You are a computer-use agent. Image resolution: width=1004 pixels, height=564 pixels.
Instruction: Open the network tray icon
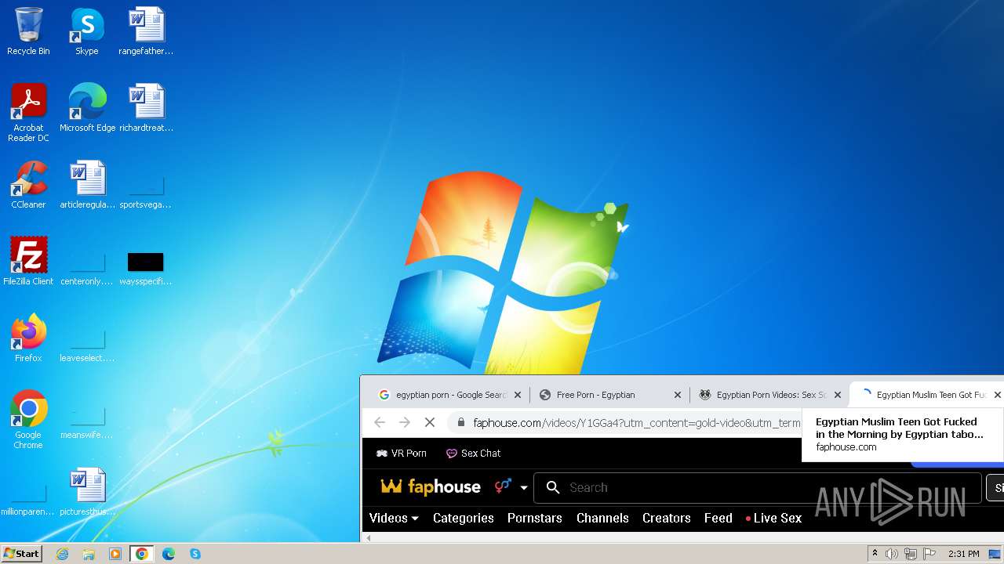[x=911, y=554]
